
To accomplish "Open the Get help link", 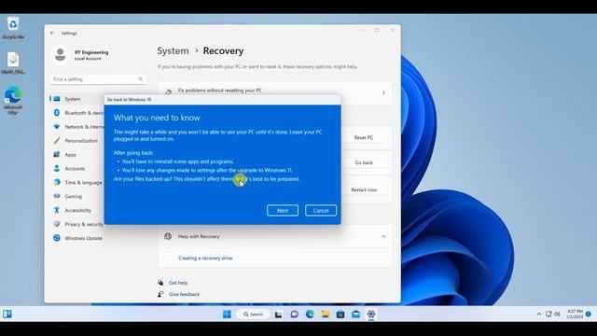I will 178,283.
